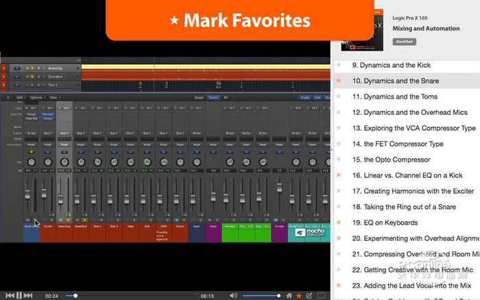Switch mixer to Tracks view
This screenshot has height=300, width=480.
(213, 97)
